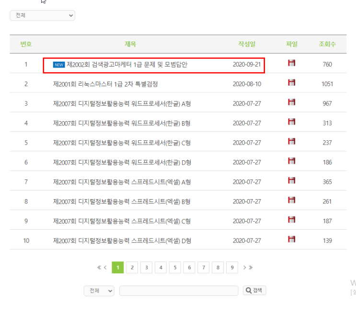
Task: Click view count 261
Action: pos(327,202)
